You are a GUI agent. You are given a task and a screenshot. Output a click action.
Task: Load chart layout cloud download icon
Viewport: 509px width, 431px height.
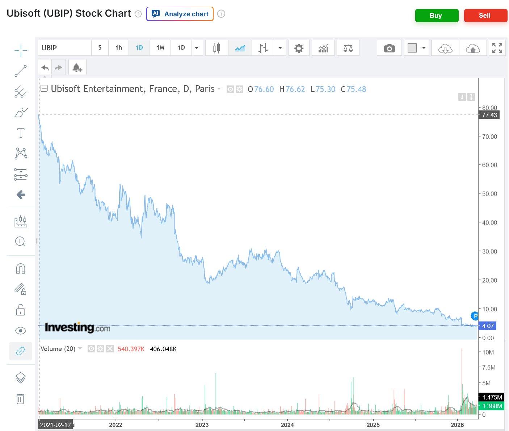445,48
